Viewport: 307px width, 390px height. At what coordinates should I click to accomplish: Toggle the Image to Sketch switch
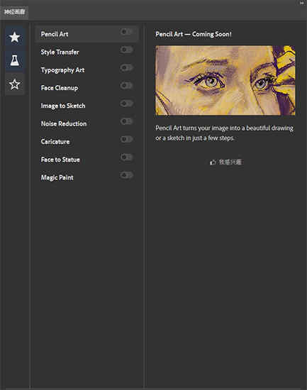click(x=126, y=104)
